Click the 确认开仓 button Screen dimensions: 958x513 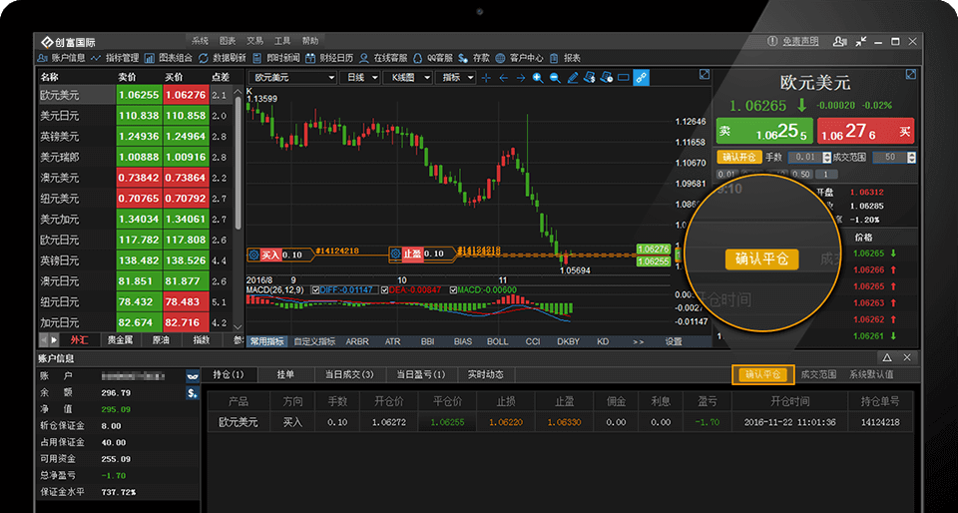pos(738,158)
